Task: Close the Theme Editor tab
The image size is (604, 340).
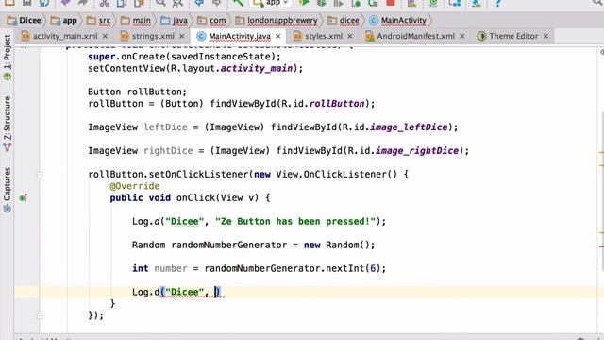Action: pyautogui.click(x=545, y=36)
